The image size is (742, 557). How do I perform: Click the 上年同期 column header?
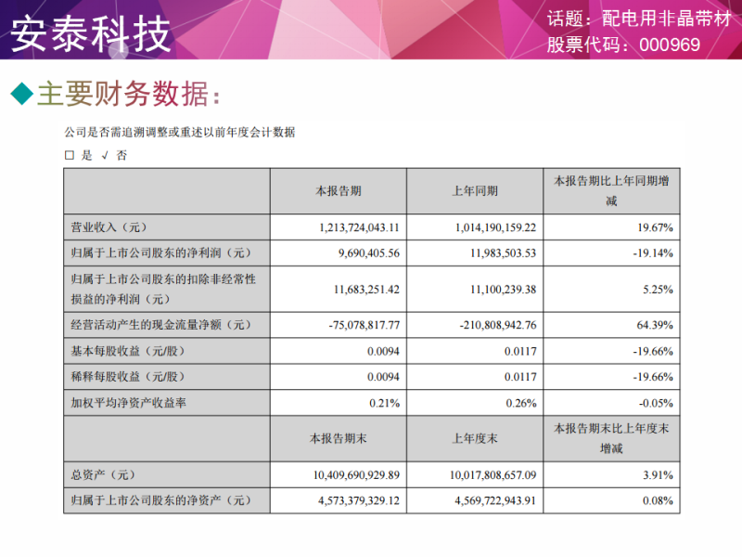click(475, 191)
